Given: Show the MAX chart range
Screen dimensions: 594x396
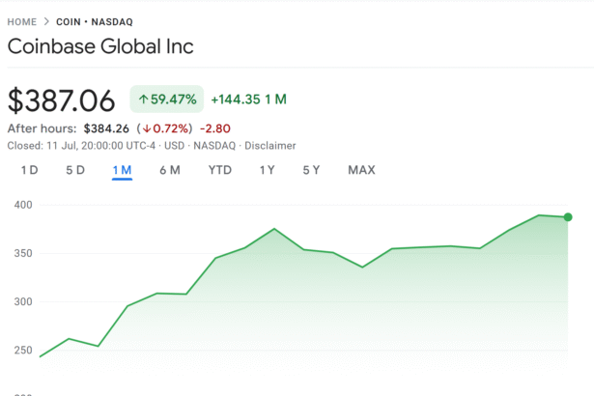Looking at the screenshot, I should point(361,170).
